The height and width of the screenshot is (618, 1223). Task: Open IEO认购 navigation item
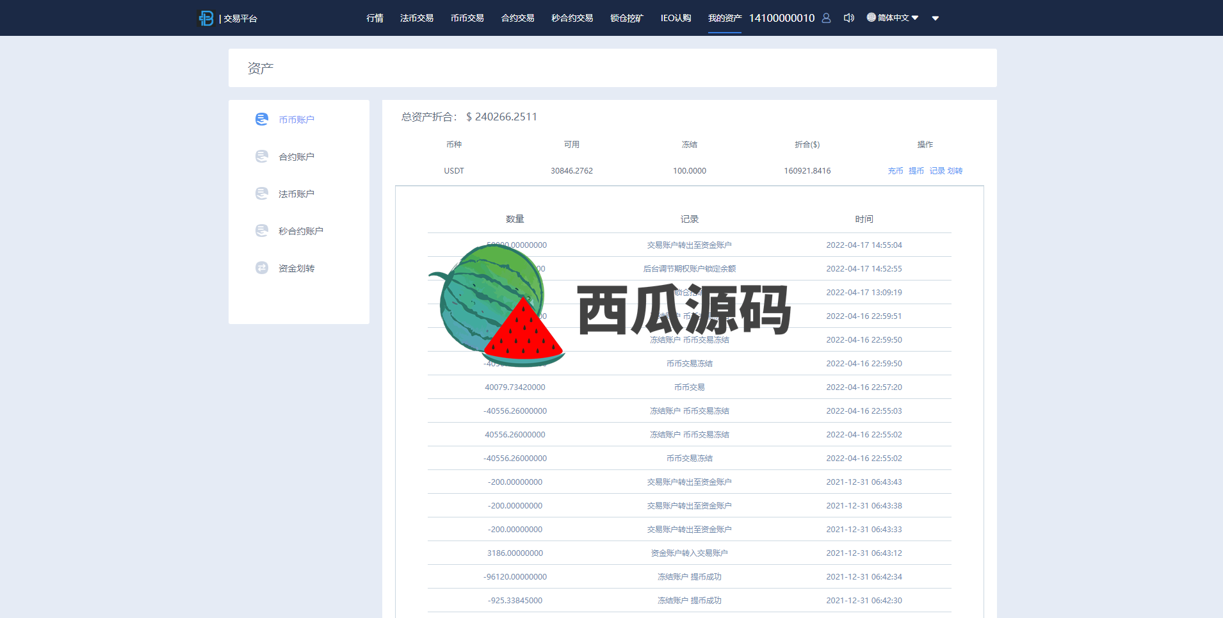[676, 18]
